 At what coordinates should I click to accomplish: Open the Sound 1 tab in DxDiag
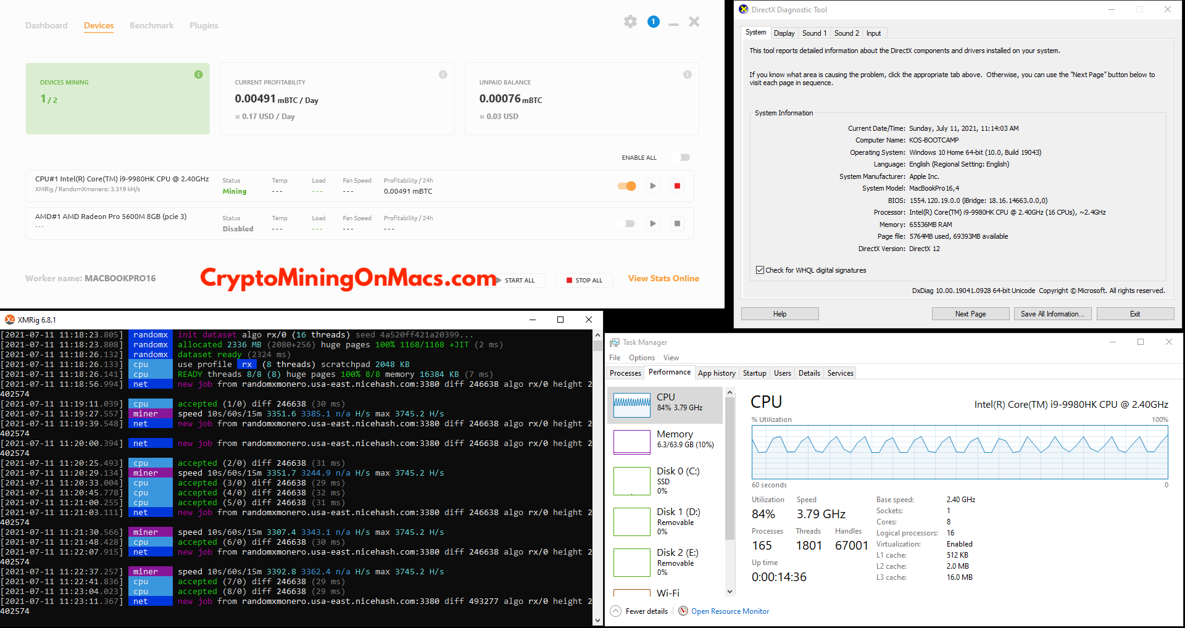814,33
